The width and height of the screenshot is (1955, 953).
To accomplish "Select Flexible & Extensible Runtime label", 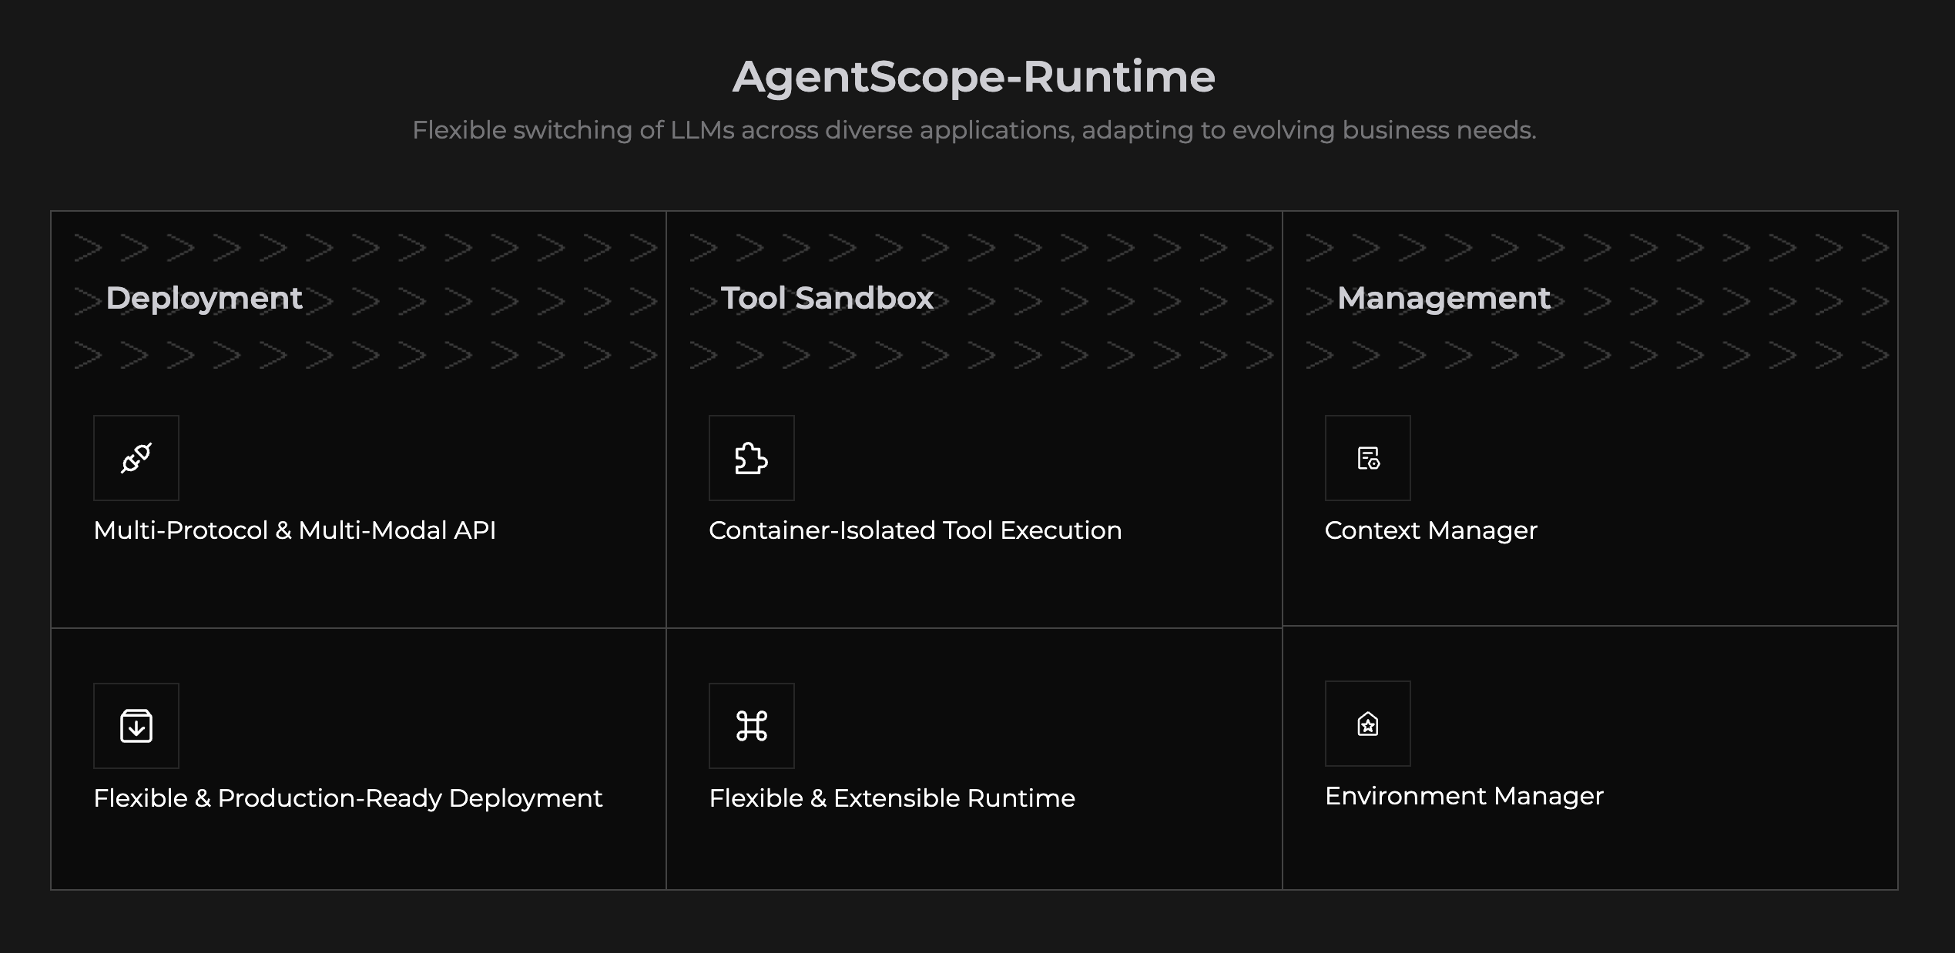I will coord(892,798).
